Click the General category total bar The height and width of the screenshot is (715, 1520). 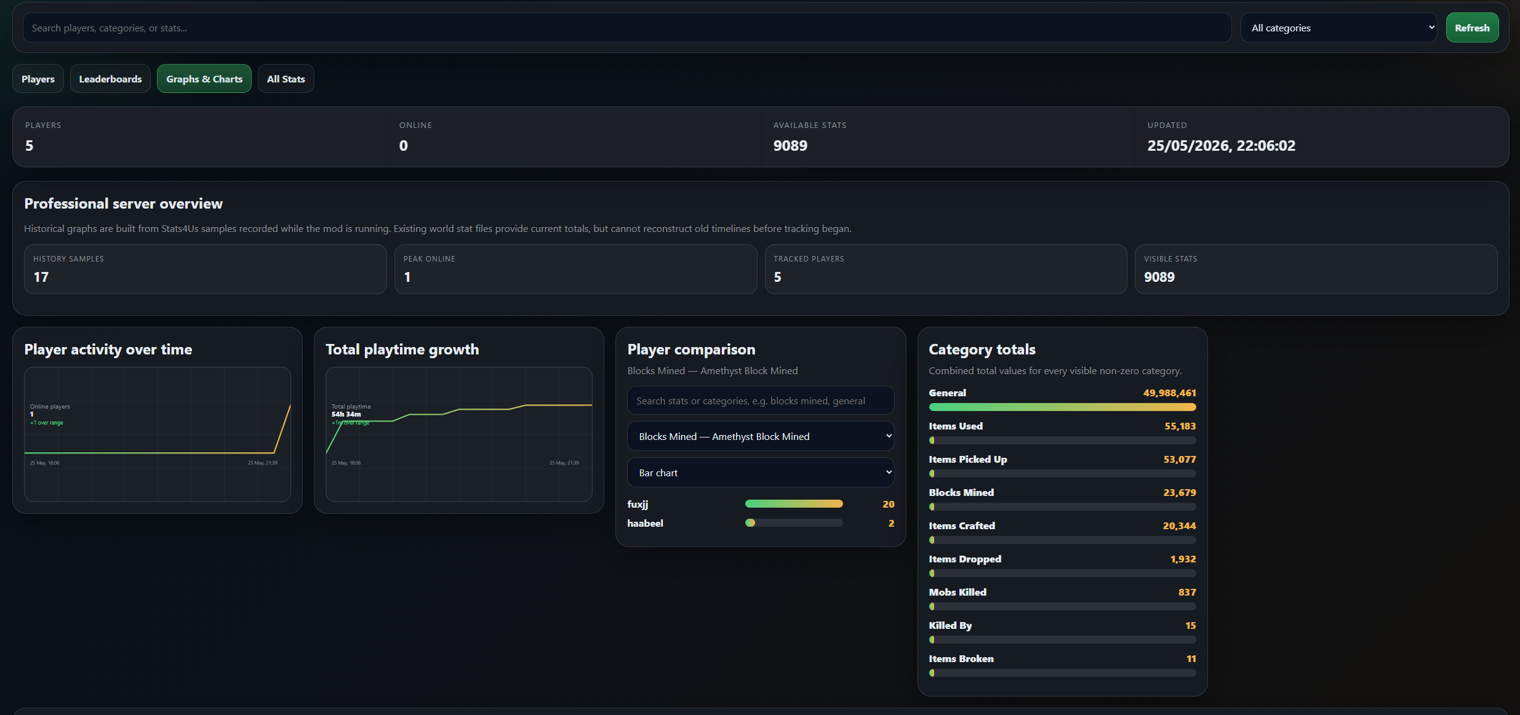click(1063, 407)
